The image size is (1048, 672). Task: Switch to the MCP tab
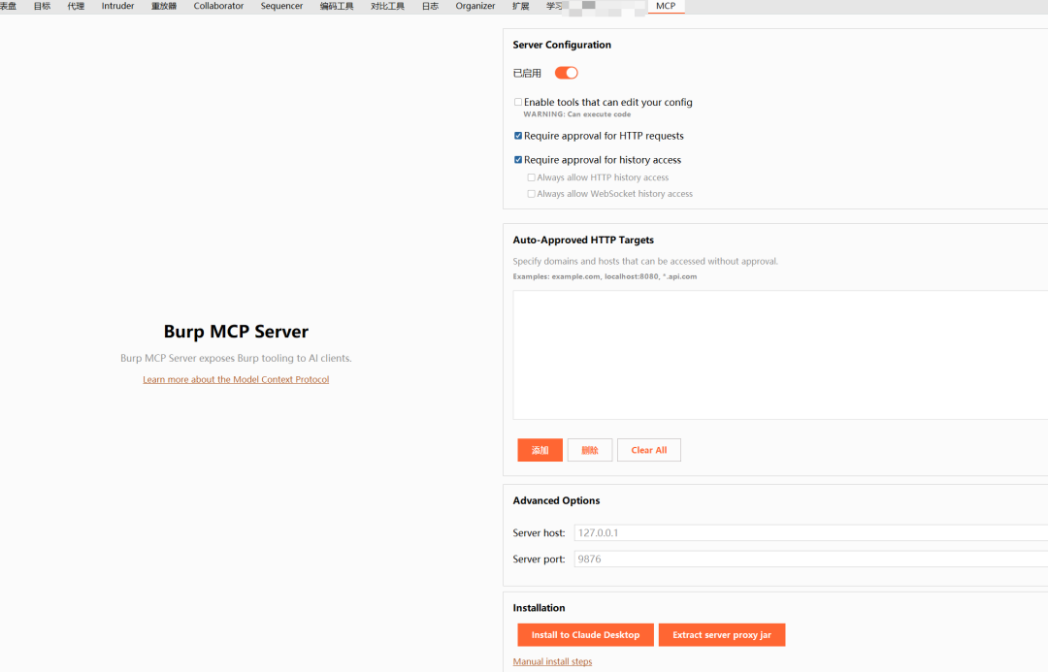point(665,6)
